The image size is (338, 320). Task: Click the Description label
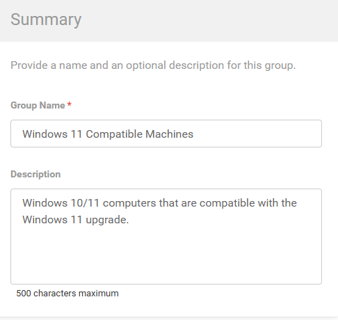tap(35, 174)
